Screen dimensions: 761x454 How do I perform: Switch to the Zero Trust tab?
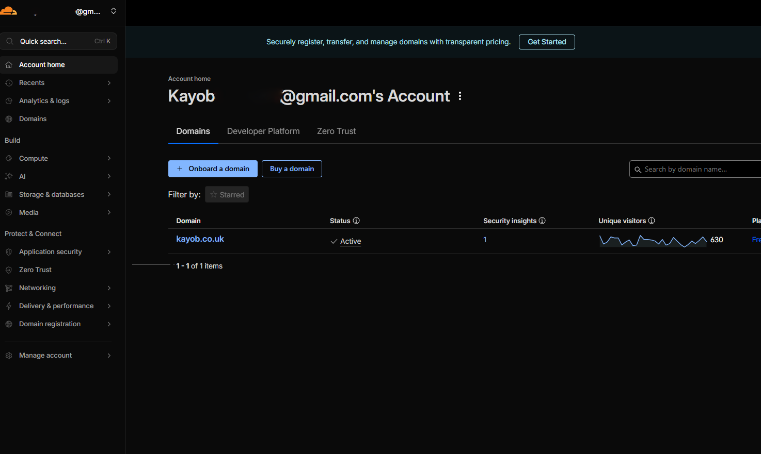click(337, 131)
